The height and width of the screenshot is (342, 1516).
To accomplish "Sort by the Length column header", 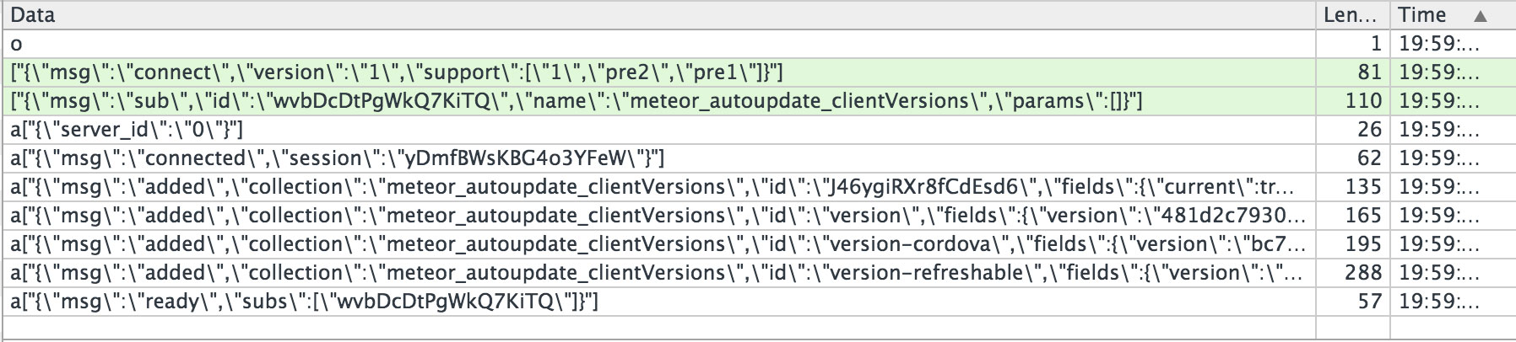I will point(1353,15).
